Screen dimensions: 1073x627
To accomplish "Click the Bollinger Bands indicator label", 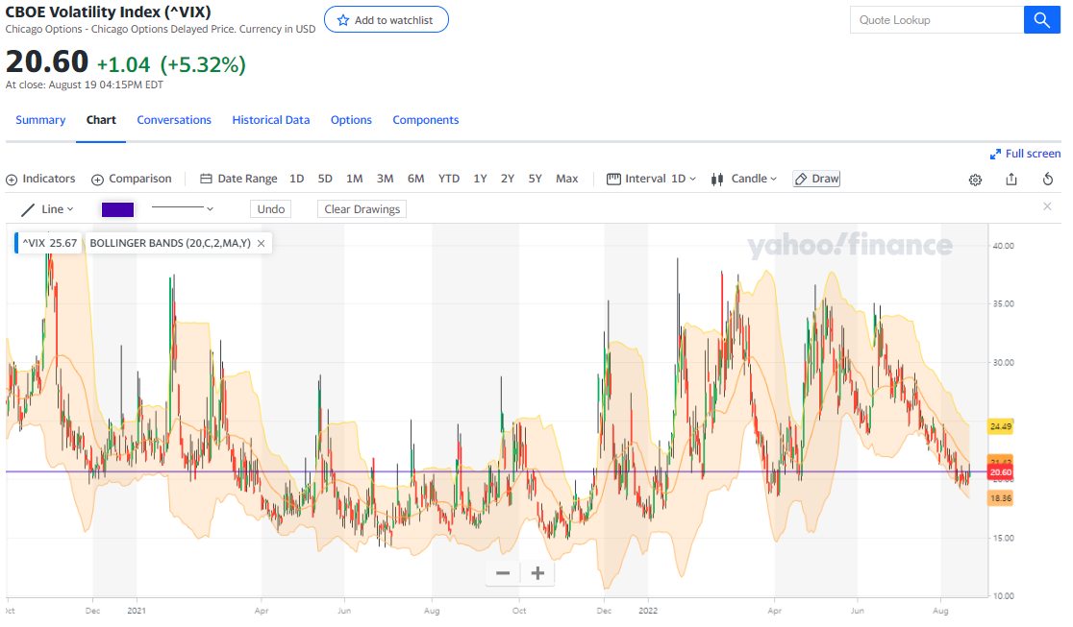I will click(x=170, y=244).
